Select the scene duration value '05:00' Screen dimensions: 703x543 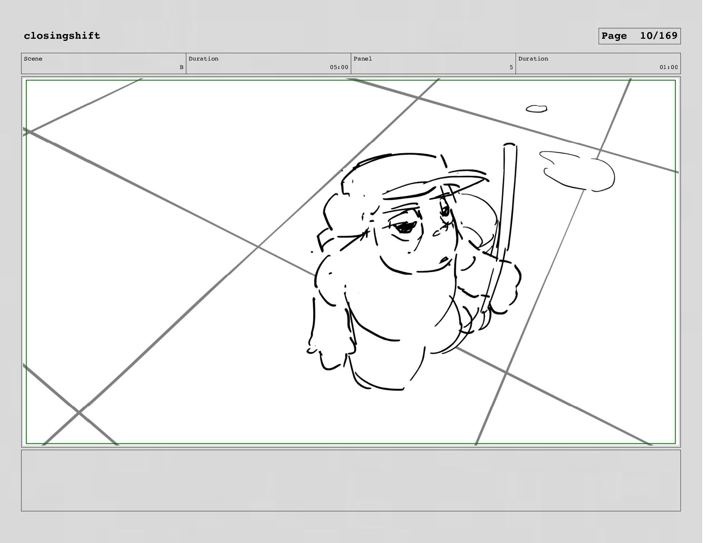pyautogui.click(x=339, y=67)
